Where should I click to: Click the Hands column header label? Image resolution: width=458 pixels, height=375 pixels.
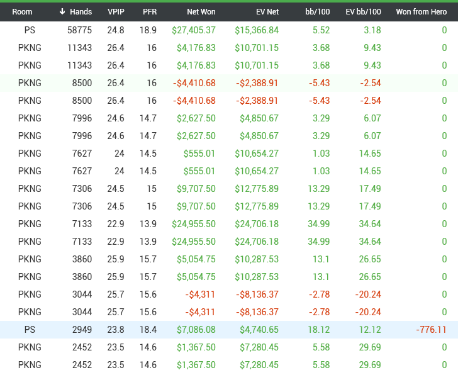81,12
